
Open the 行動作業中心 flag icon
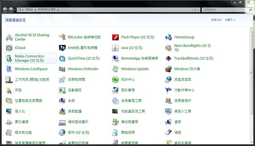point(169,90)
